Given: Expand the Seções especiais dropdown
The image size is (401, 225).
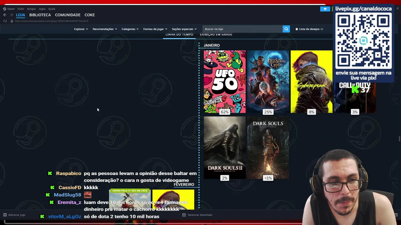Looking at the screenshot, I should point(184,29).
